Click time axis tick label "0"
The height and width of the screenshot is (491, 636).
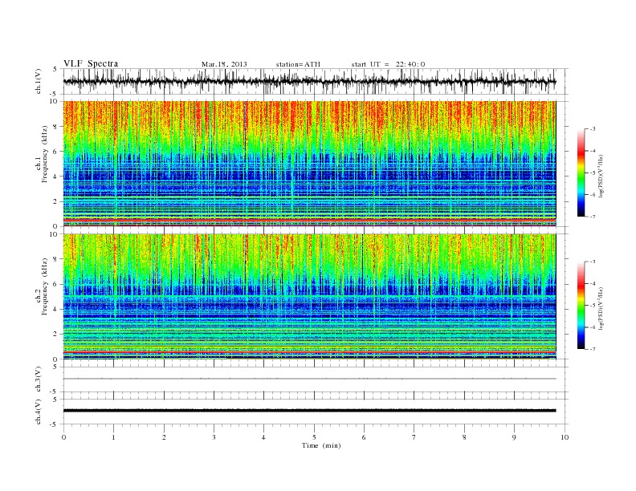(x=63, y=437)
